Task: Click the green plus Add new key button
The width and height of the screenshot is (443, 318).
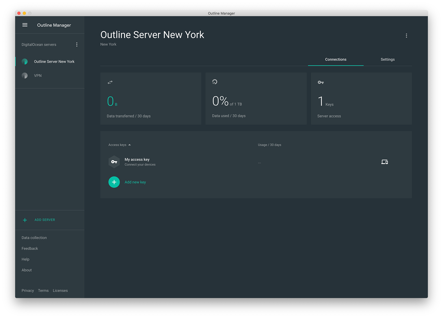Action: coord(114,182)
